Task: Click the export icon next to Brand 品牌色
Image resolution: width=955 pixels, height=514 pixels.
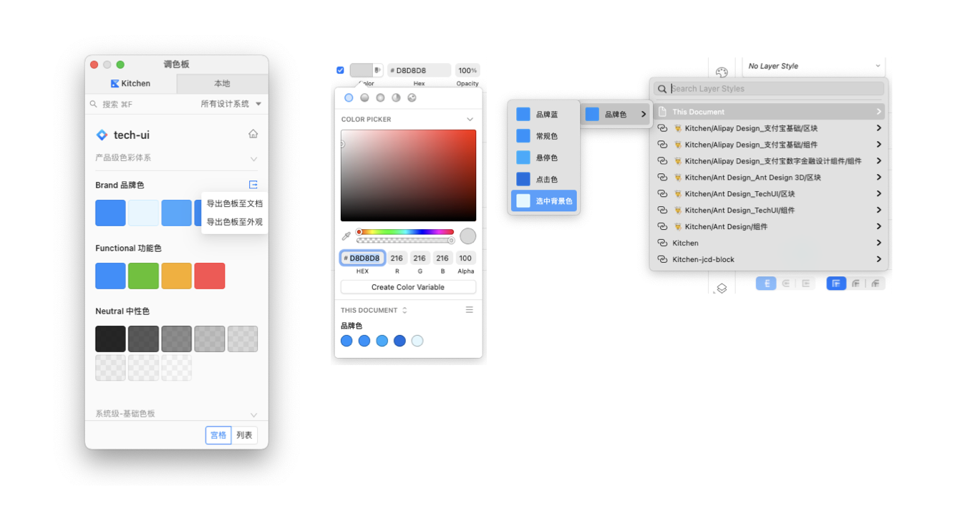Action: click(x=253, y=185)
